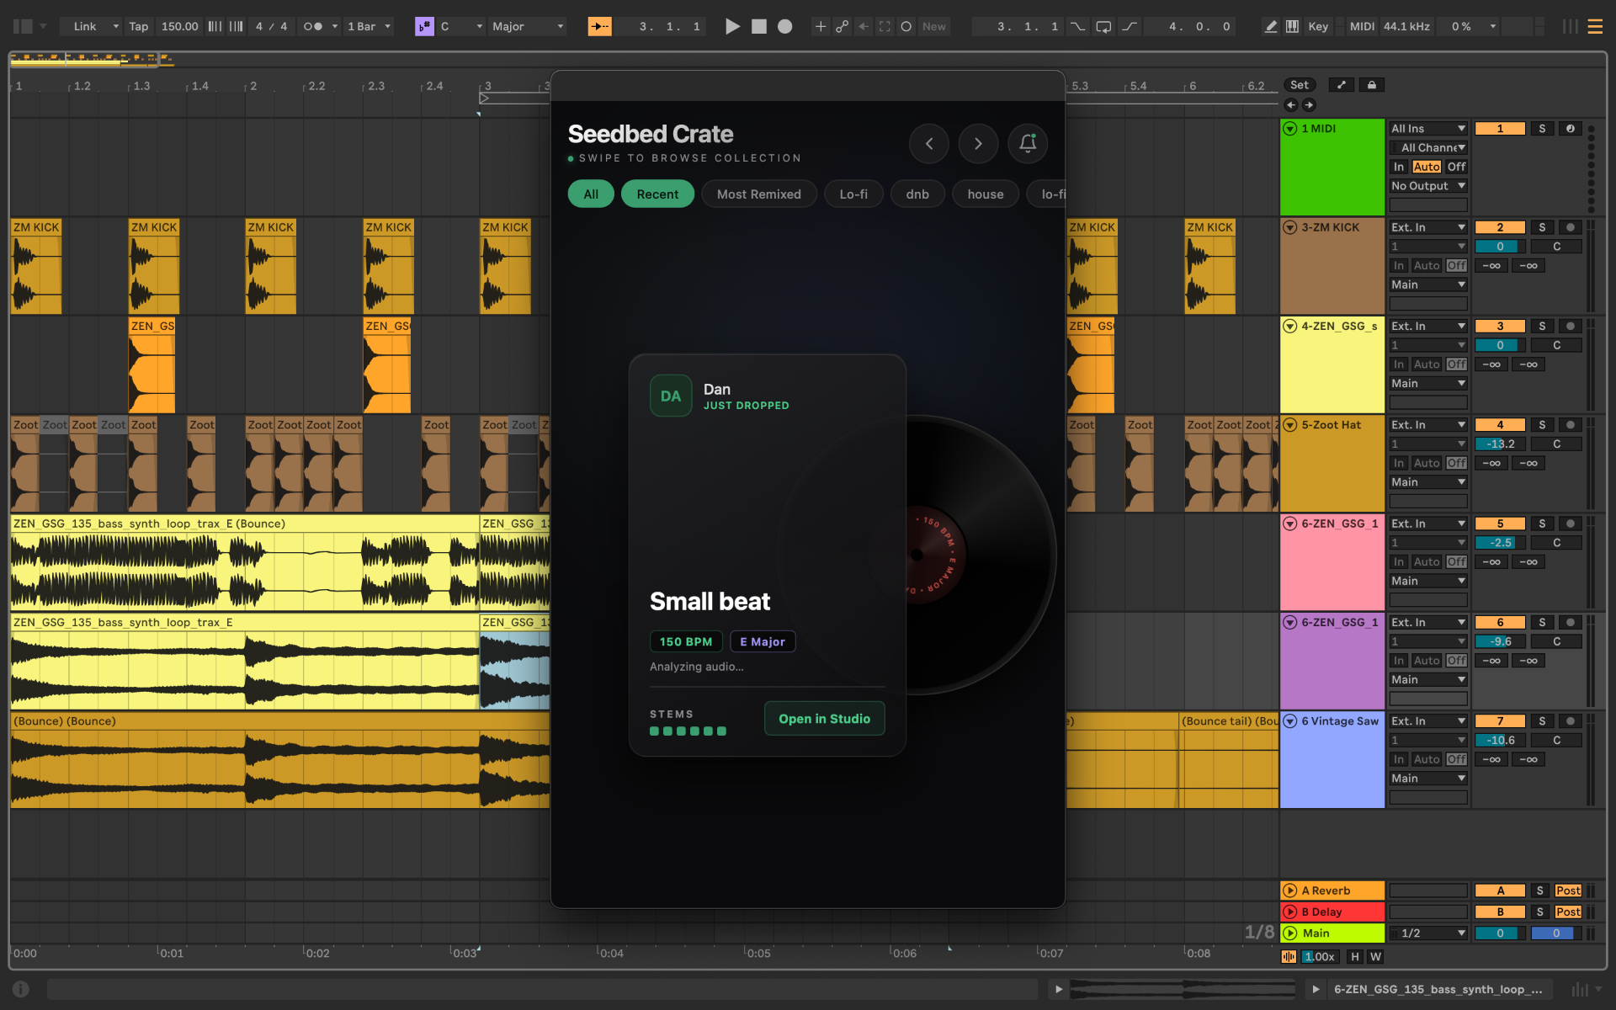Click the lock envelopes icon
This screenshot has width=1616, height=1010.
[1372, 85]
